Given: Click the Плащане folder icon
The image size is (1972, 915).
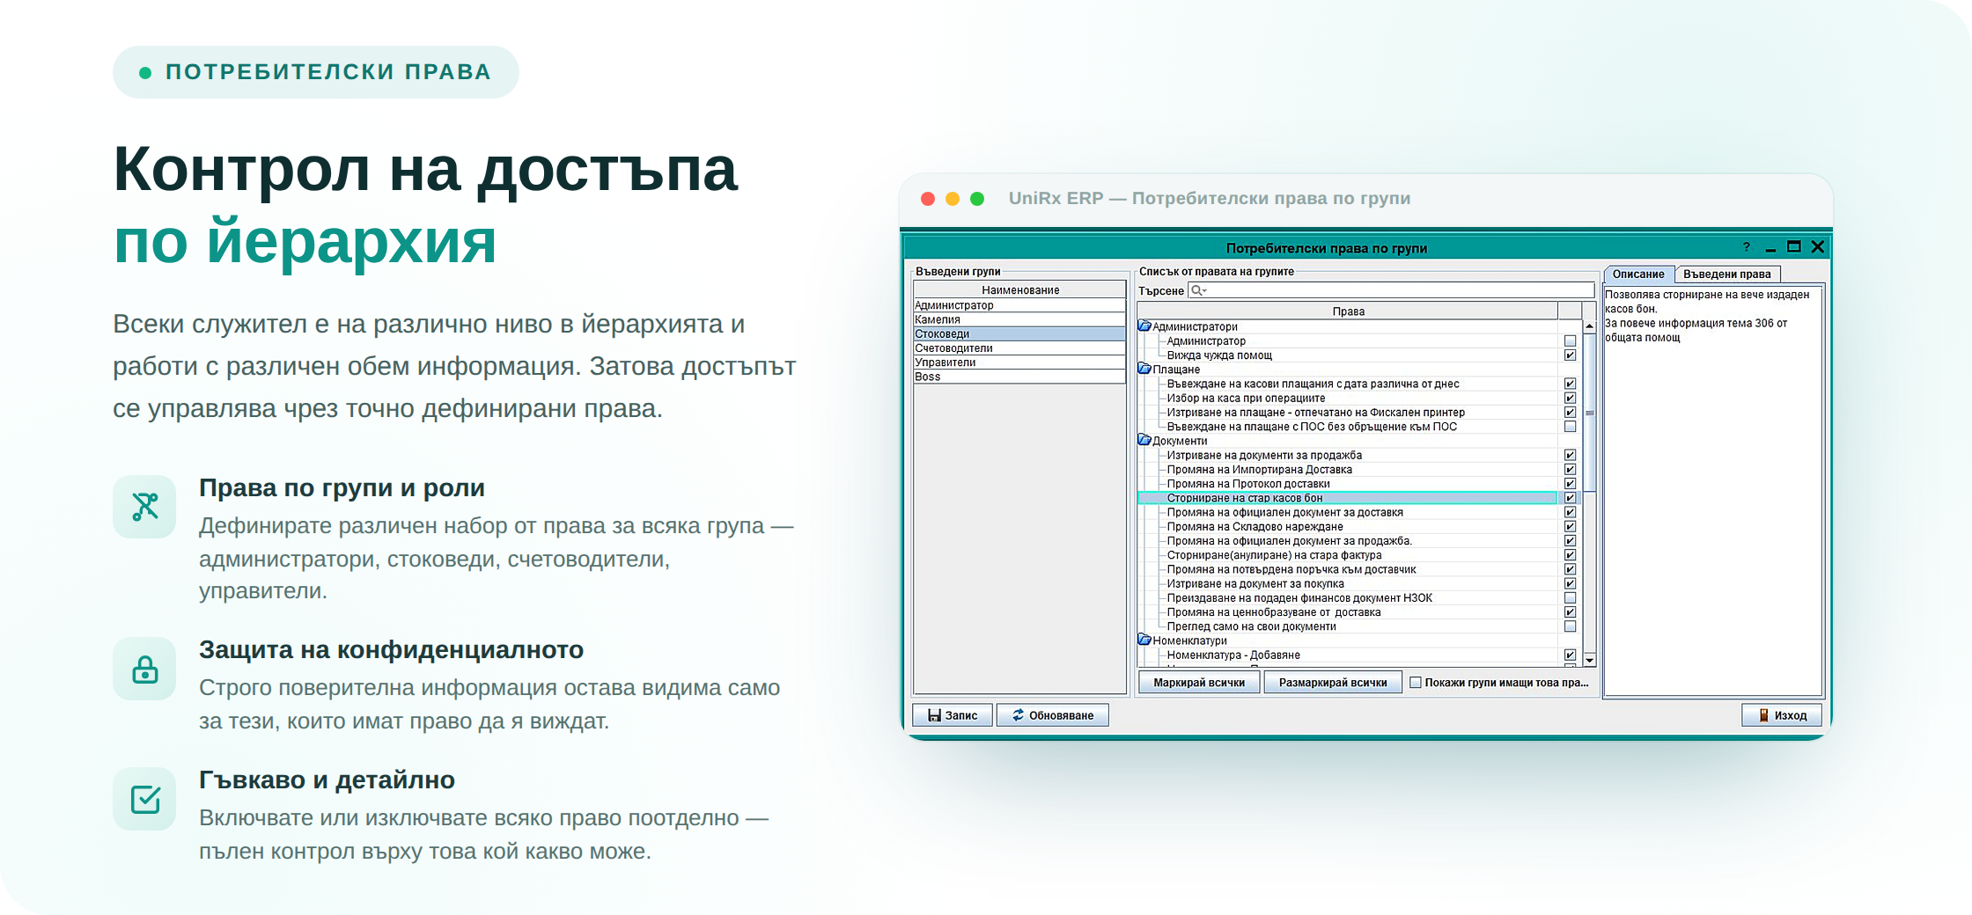Looking at the screenshot, I should coord(1144,370).
